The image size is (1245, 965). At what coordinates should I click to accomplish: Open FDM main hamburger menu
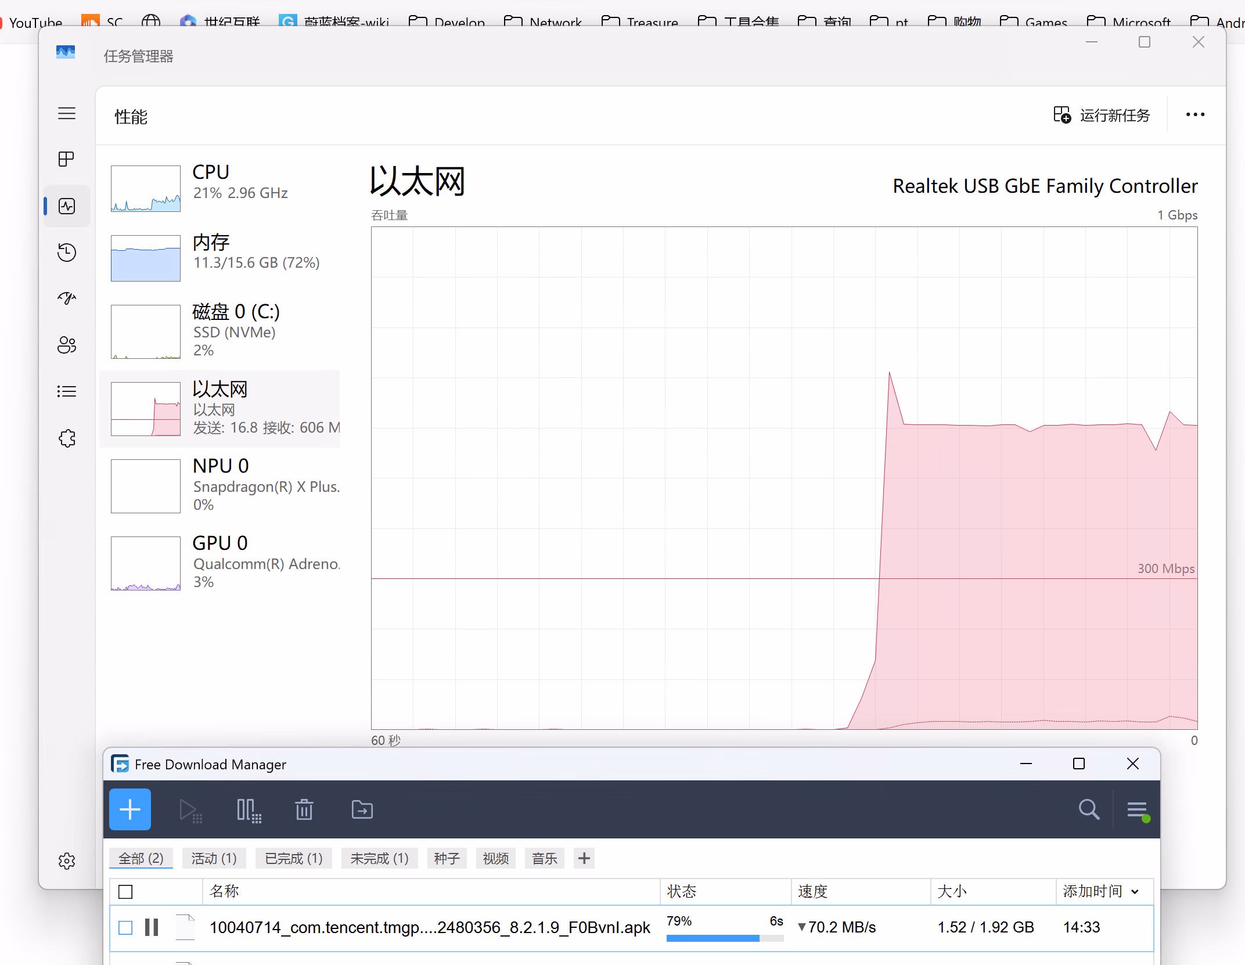[1137, 809]
